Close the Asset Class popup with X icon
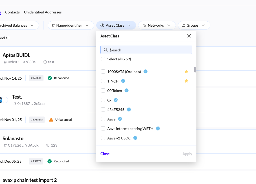The image size is (256, 184). pos(189,36)
